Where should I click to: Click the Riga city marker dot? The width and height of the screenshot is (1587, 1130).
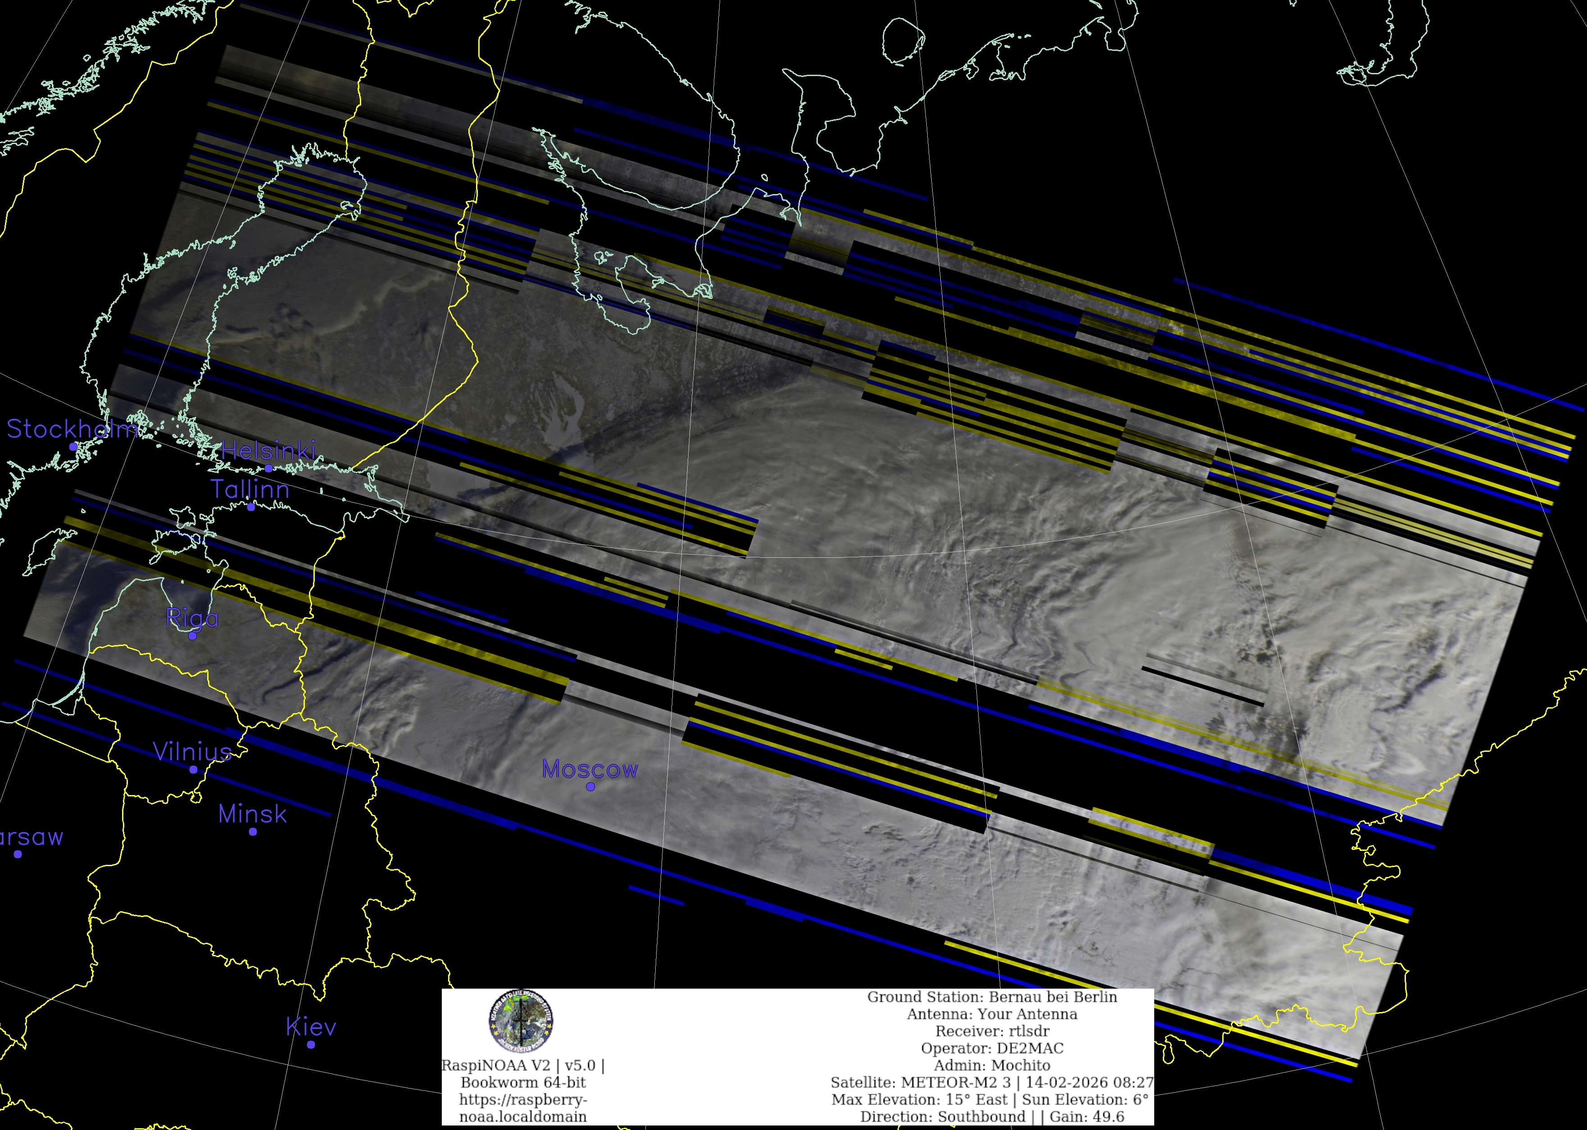(193, 635)
